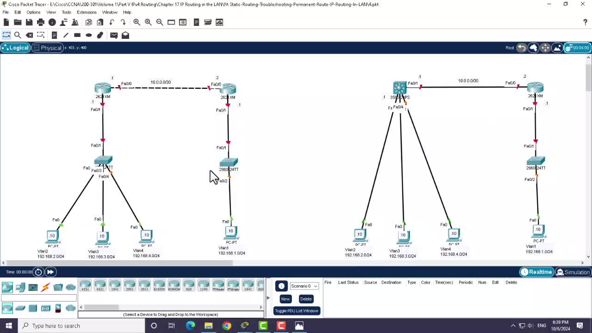Click the environment time 00:04:00 button
592x333 pixels.
coord(577,48)
